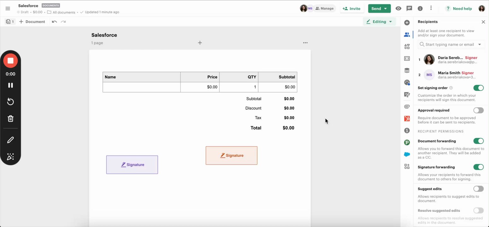
Task: Select the recorder drawing pen tool
Action: 10,140
